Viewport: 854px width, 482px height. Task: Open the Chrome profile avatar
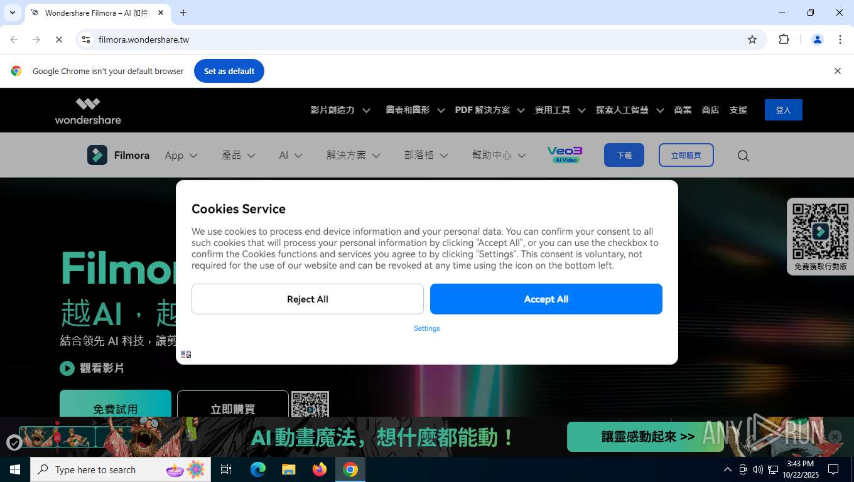pos(818,40)
